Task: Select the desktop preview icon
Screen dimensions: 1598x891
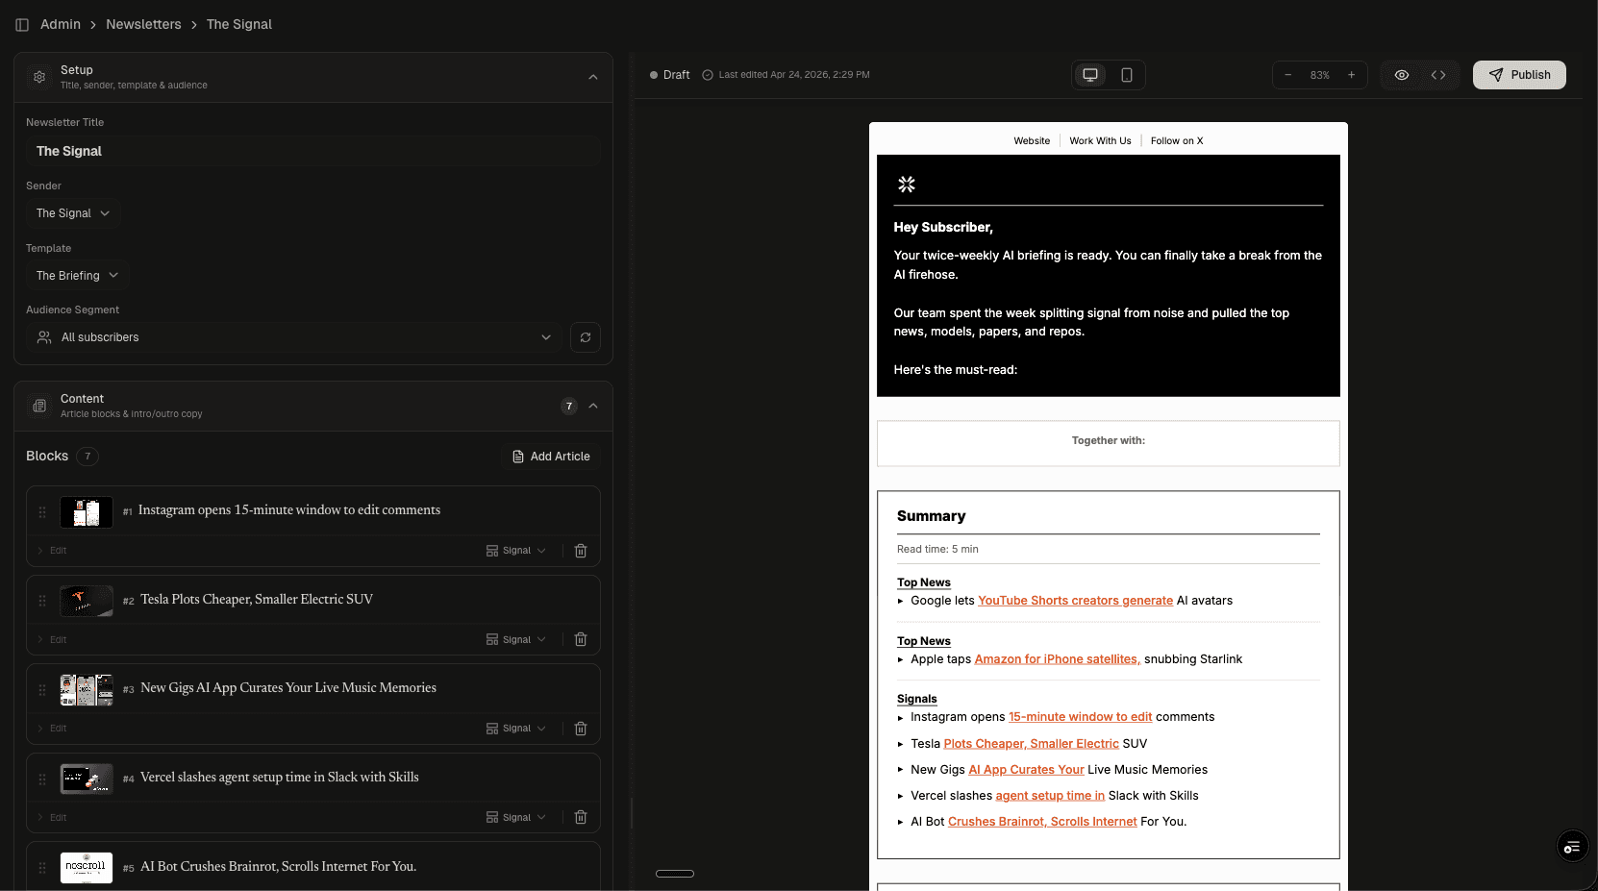Action: (x=1089, y=74)
